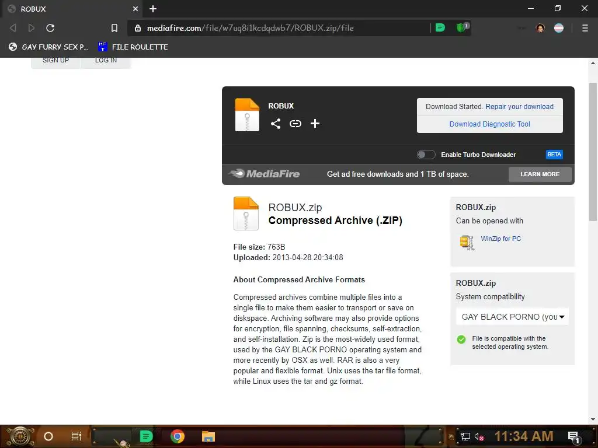Go forward with browser forward arrow

32,28
